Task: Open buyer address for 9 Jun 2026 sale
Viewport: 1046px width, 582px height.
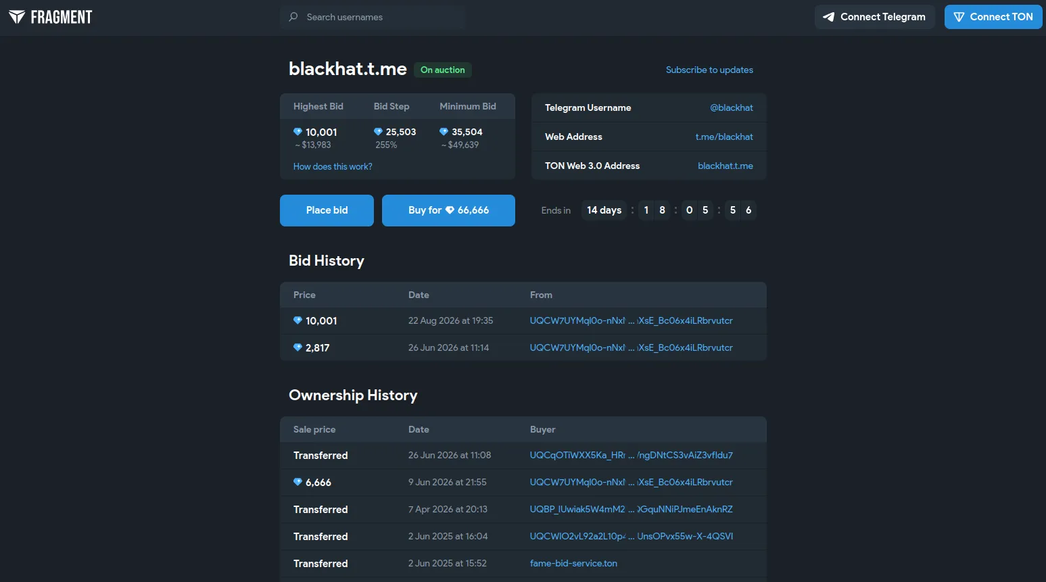Action: pos(632,482)
